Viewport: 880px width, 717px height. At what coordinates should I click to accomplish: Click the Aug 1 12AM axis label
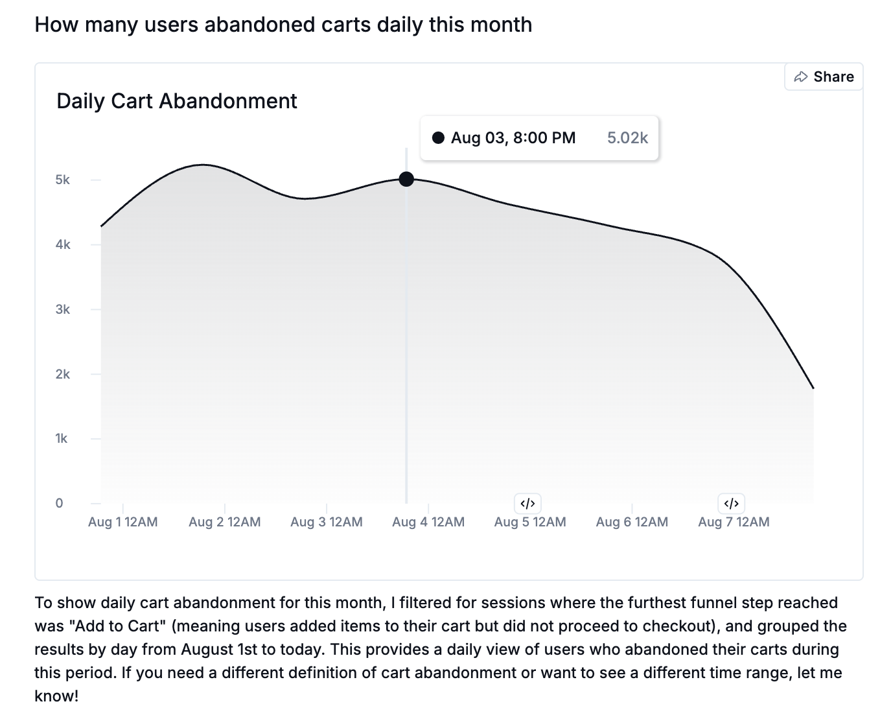[x=122, y=522]
